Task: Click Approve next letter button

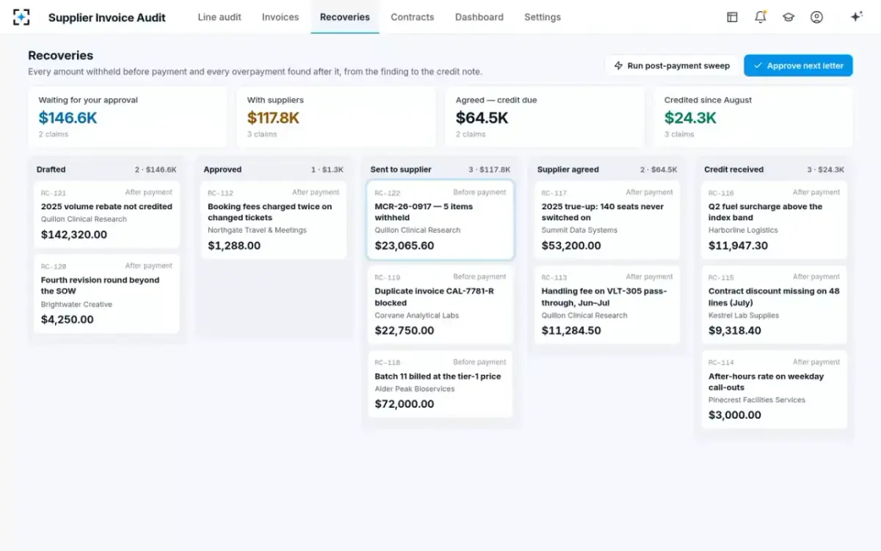Action: click(798, 65)
